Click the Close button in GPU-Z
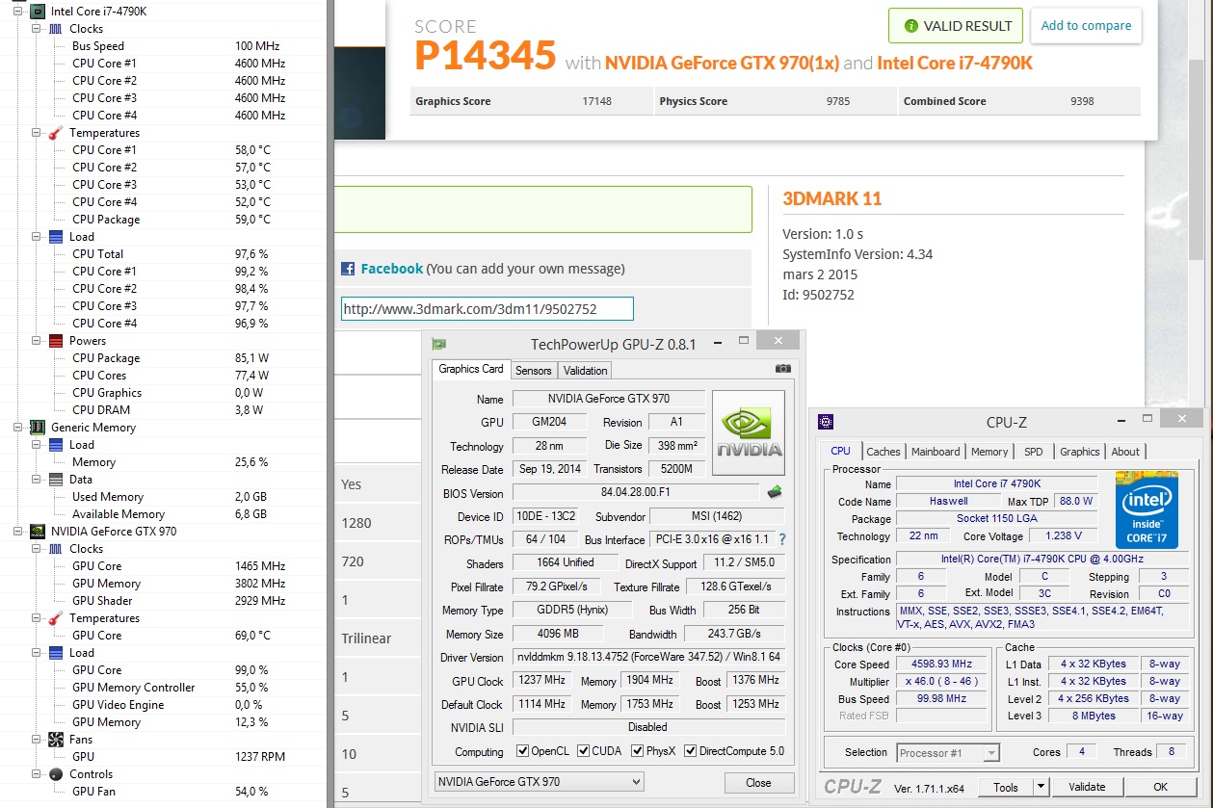This screenshot has width=1213, height=808. [758, 783]
